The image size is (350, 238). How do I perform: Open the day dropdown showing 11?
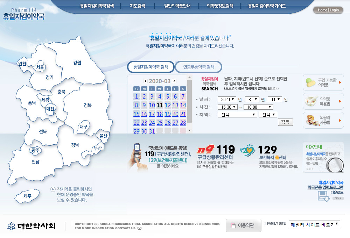(275, 99)
